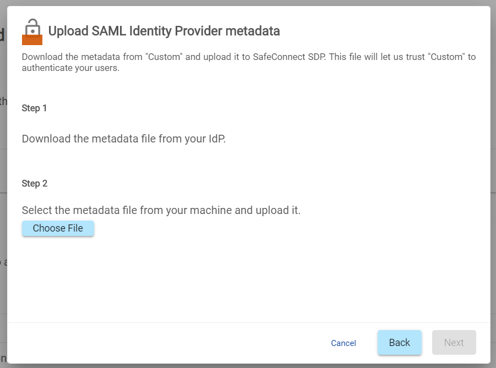Click the dimmed backdrop left of the dialog
This screenshot has height=368, width=496.
3,165
